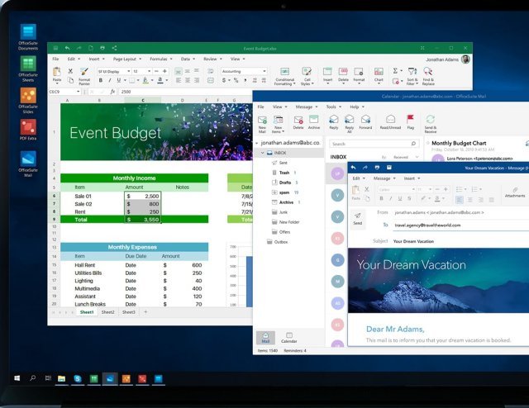Screen dimensions: 529x408
Task: Click the Share icon in Sheets title bar
Action: pos(114,48)
